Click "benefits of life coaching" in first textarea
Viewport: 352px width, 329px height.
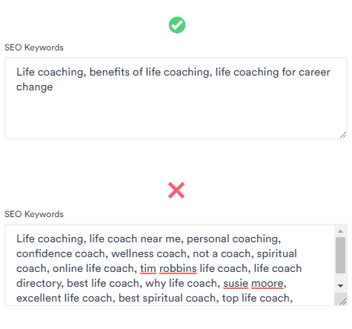[x=149, y=72]
